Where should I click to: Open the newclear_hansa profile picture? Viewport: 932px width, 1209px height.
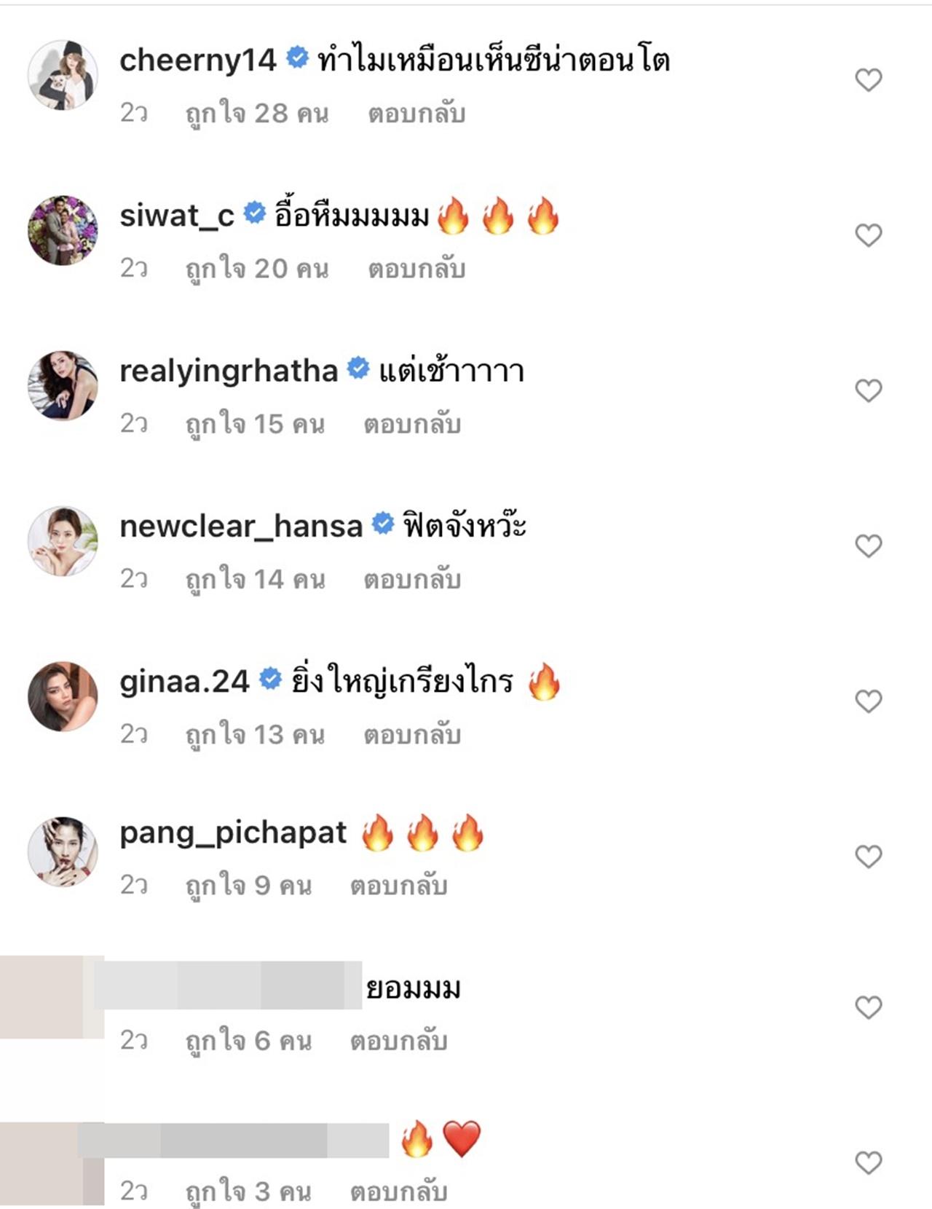63,541
